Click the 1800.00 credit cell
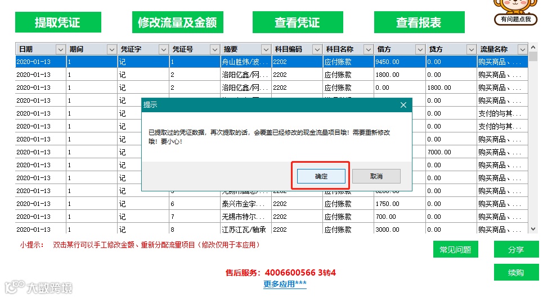The height and width of the screenshot is (298, 552). point(451,88)
